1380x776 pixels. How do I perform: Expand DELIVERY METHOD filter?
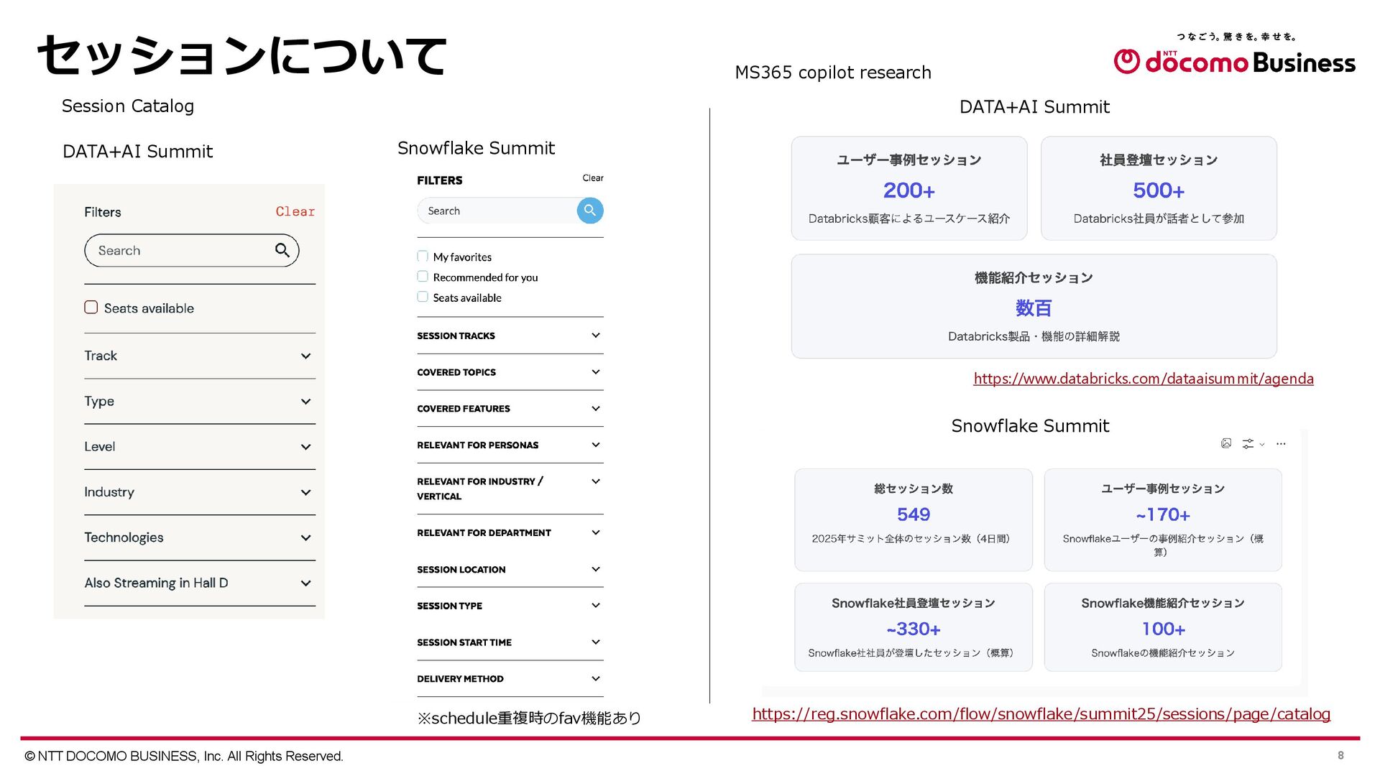[510, 678]
